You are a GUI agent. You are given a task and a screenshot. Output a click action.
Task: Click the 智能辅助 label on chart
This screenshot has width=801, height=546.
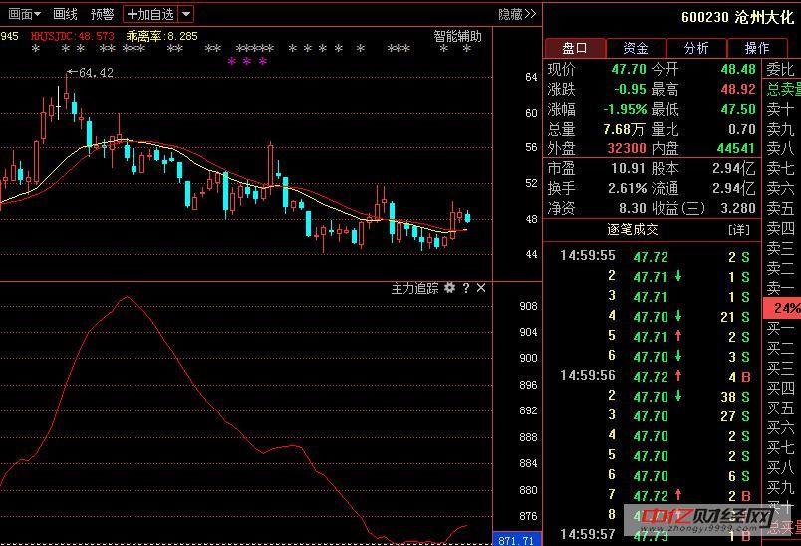click(x=457, y=36)
